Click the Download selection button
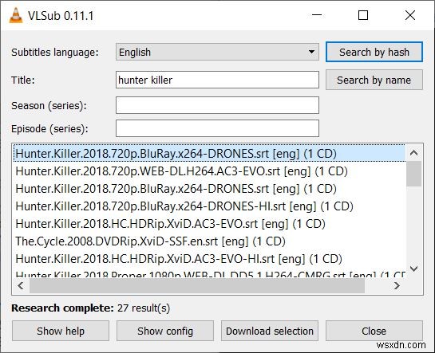This screenshot has width=435, height=353. (270, 331)
